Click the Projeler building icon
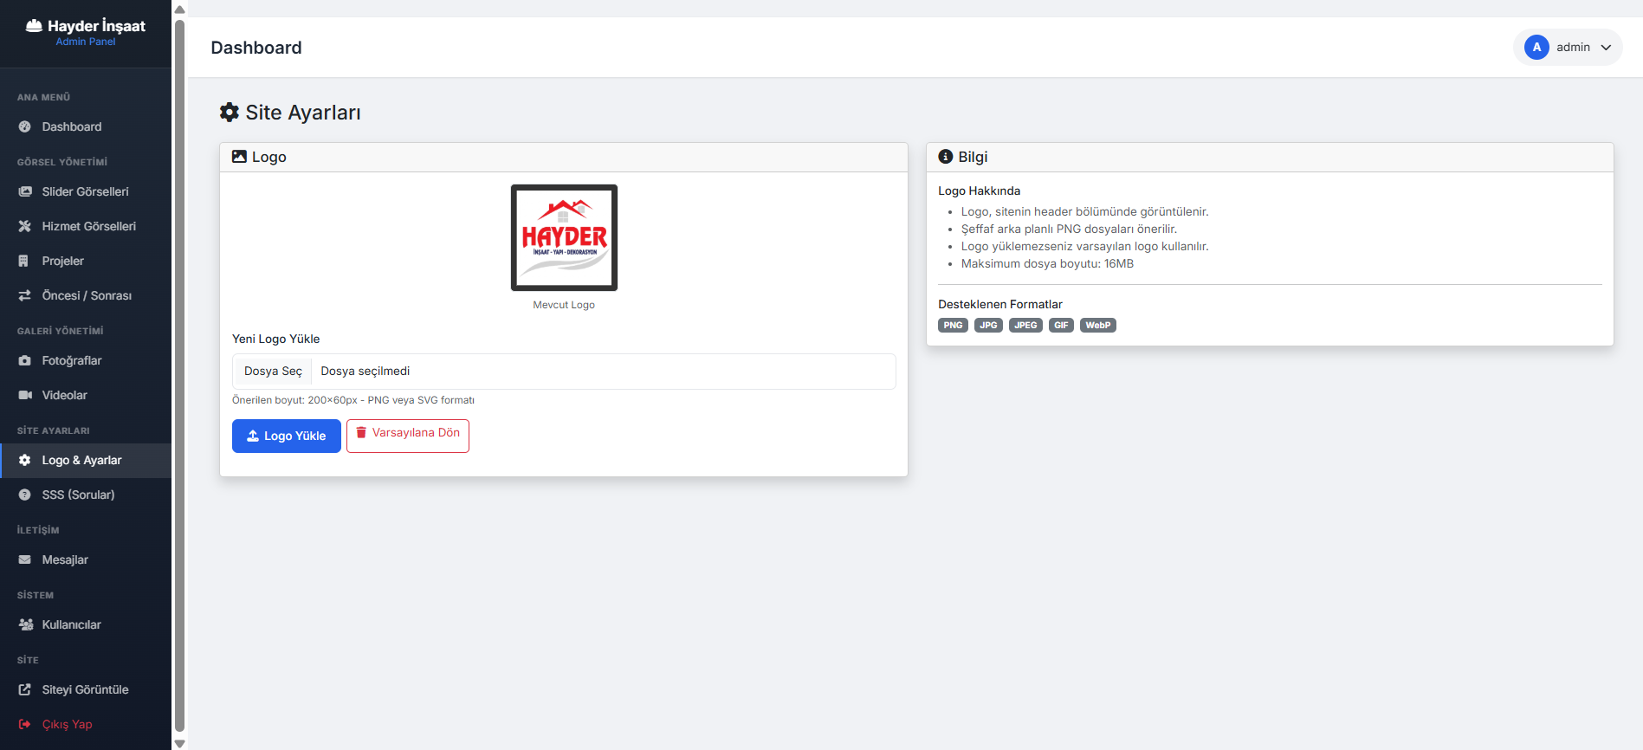Viewport: 1643px width, 750px height. click(x=24, y=261)
